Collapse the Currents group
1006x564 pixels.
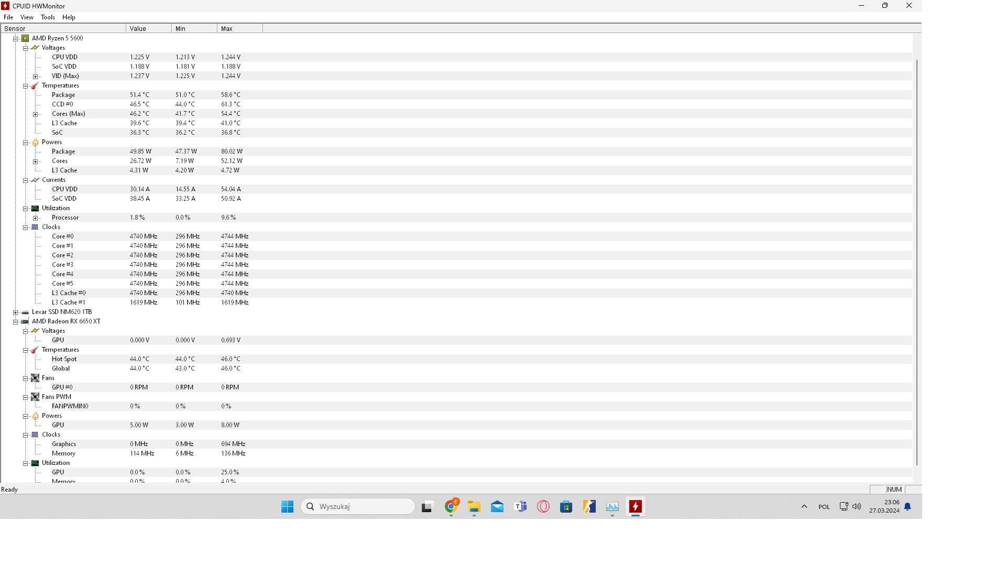click(25, 180)
